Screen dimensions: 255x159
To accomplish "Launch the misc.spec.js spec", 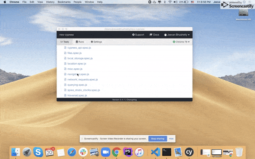I will 75,69.
